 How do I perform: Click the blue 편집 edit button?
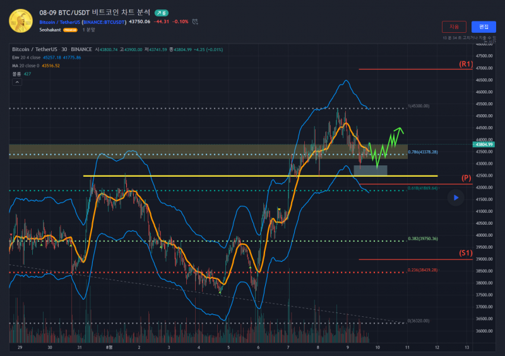[484, 27]
